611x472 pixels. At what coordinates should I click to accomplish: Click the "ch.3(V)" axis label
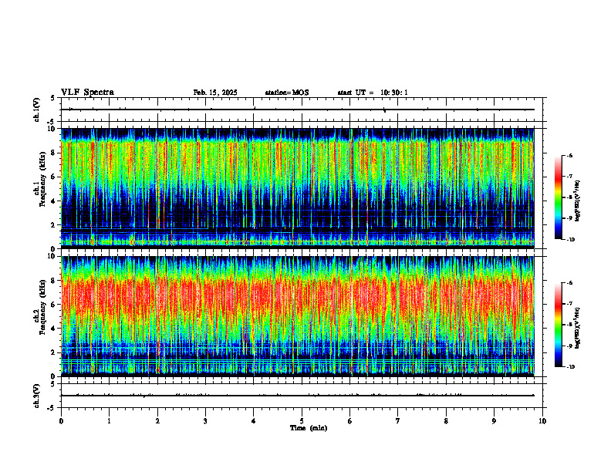point(36,396)
